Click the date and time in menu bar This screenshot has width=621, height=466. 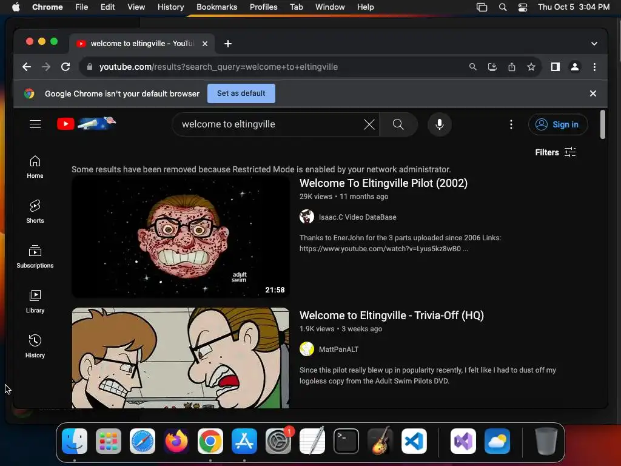pyautogui.click(x=574, y=7)
